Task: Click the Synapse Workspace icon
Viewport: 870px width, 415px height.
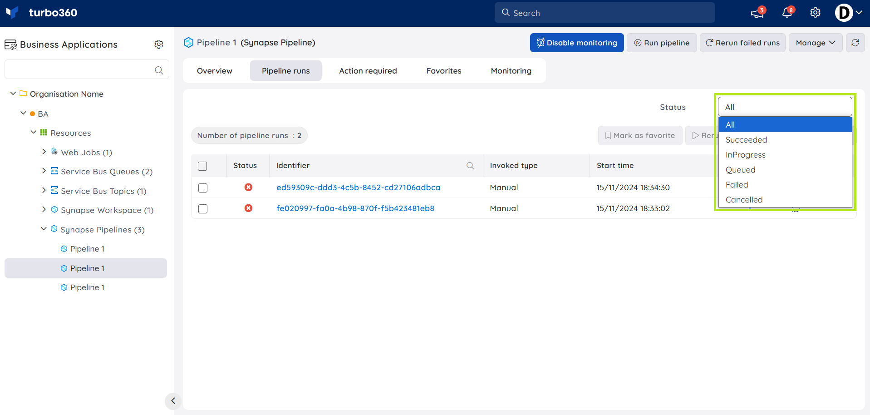Action: pos(54,209)
